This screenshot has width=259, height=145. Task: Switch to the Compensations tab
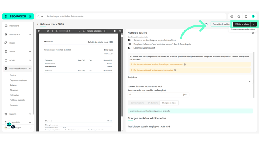(137, 103)
